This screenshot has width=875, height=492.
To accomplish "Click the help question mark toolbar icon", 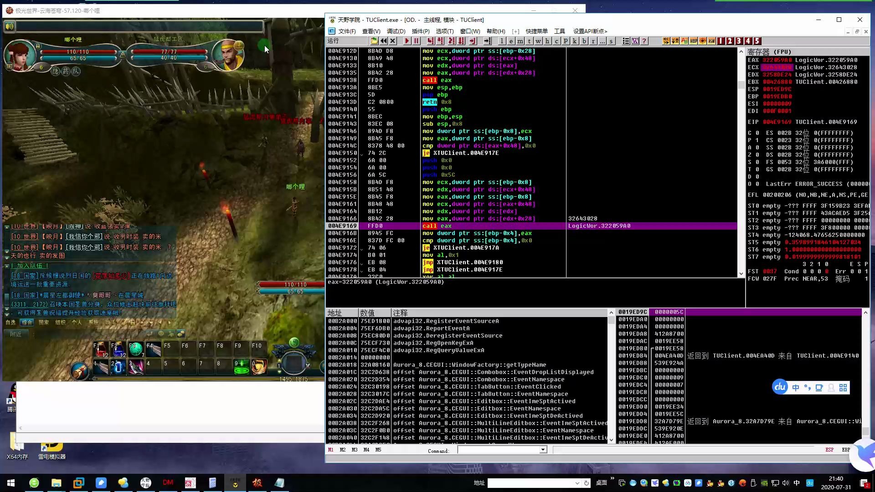I will tap(644, 41).
